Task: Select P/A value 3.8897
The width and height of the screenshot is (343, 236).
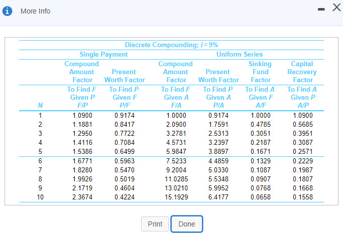Action: tap(218, 151)
